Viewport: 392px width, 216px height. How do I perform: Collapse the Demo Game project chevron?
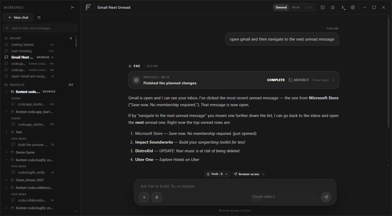tap(7, 152)
